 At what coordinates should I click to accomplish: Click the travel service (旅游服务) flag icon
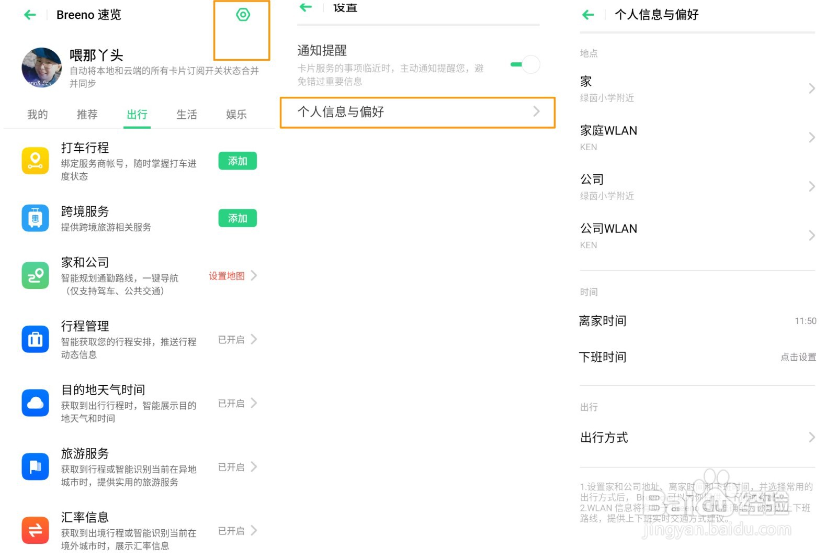35,466
